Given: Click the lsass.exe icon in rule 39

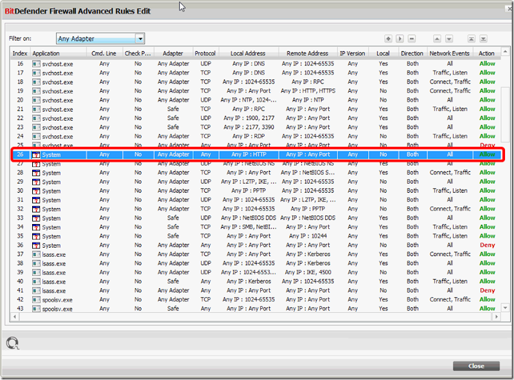Looking at the screenshot, I should 36,273.
